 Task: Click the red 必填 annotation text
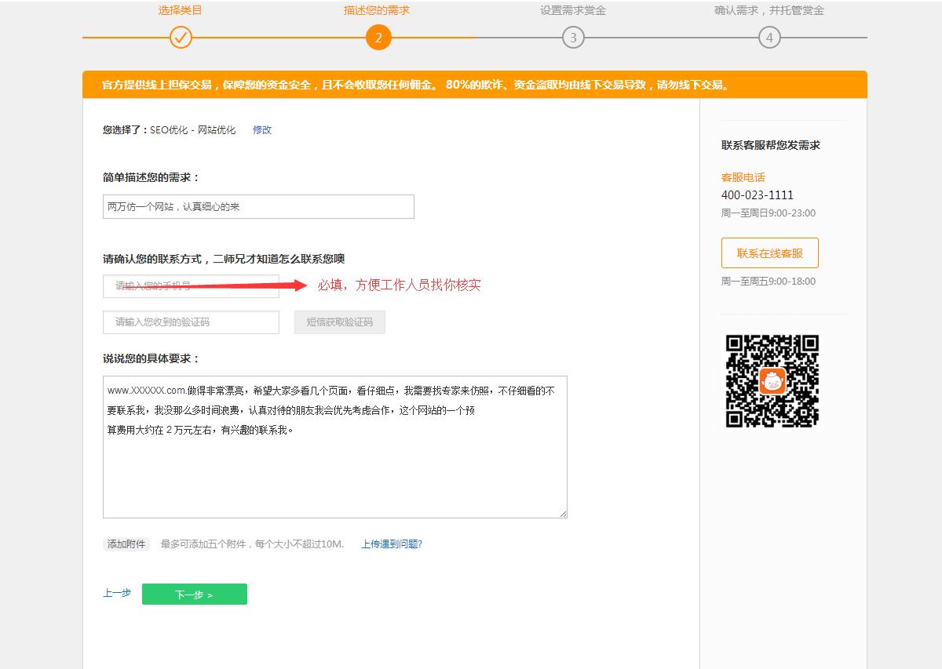pyautogui.click(x=399, y=285)
